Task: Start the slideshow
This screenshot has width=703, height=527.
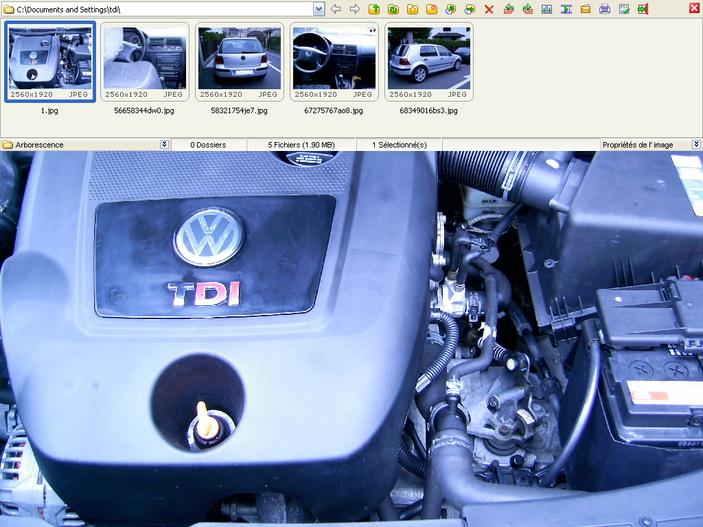Action: coord(566,9)
